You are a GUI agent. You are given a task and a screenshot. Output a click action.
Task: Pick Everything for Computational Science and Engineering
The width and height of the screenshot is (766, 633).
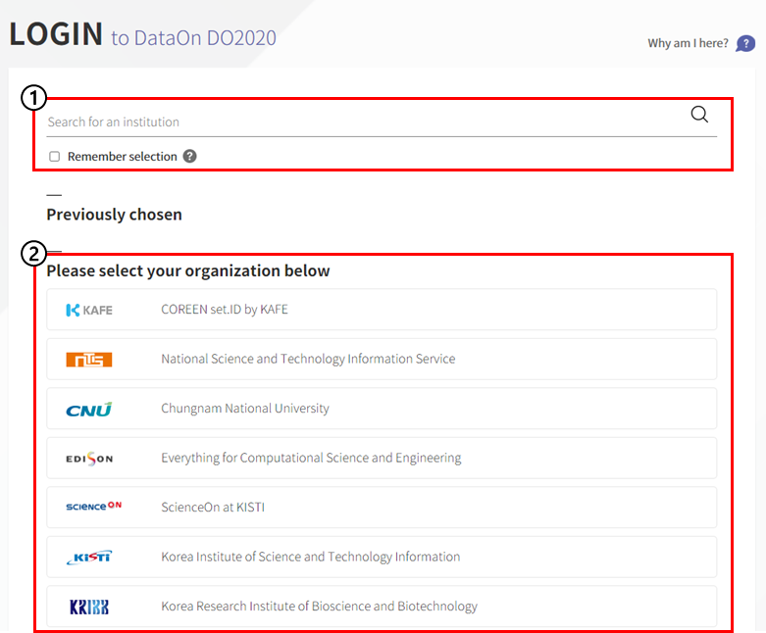coord(382,458)
